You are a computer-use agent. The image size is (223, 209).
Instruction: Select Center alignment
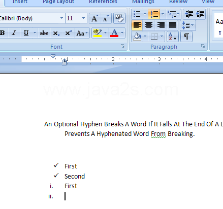(149, 25)
